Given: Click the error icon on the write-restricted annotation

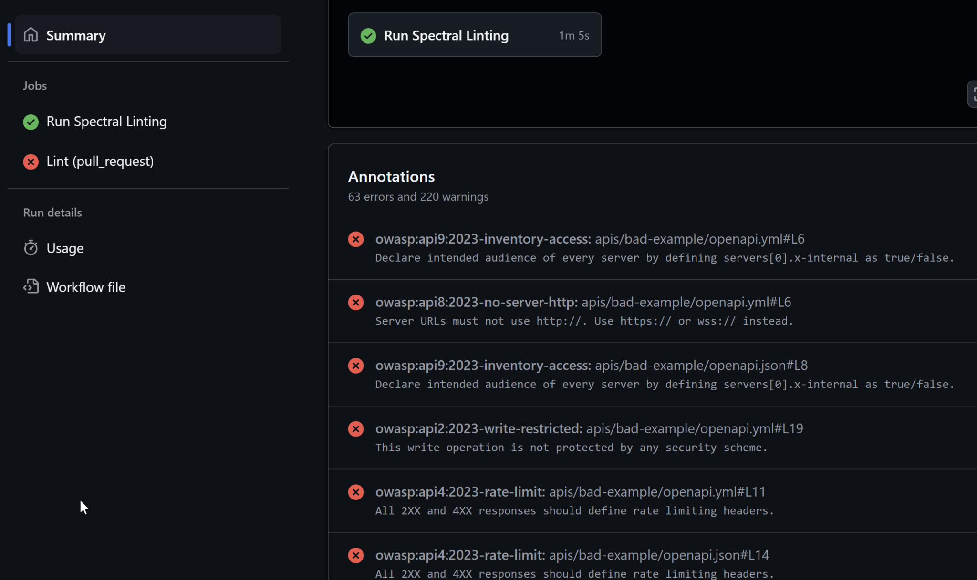Looking at the screenshot, I should pos(356,428).
